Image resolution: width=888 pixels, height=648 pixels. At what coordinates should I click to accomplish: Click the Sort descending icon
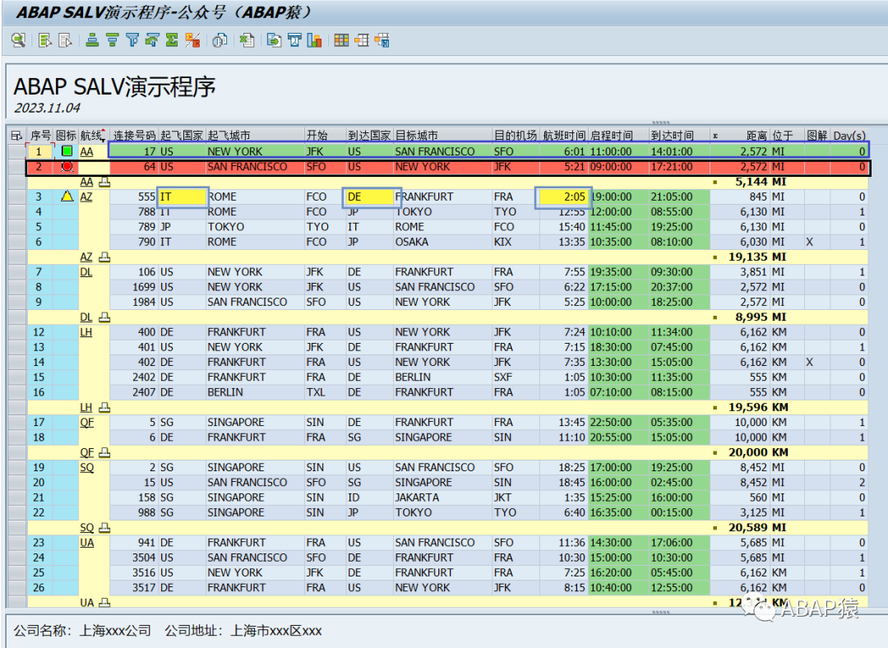tap(112, 40)
